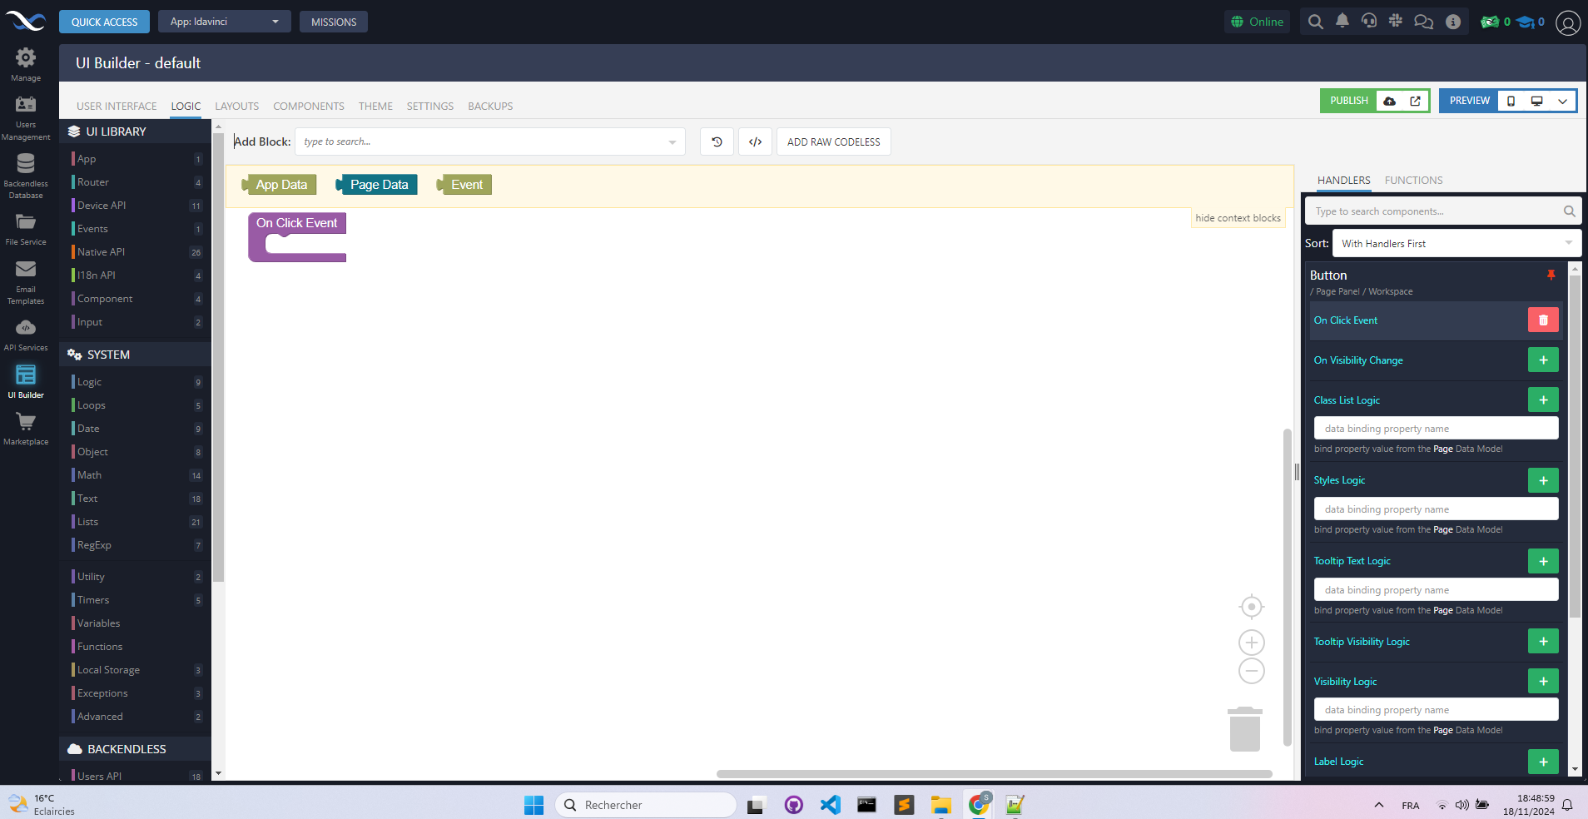The width and height of the screenshot is (1588, 819).
Task: Click the code view brackets icon
Action: click(755, 141)
